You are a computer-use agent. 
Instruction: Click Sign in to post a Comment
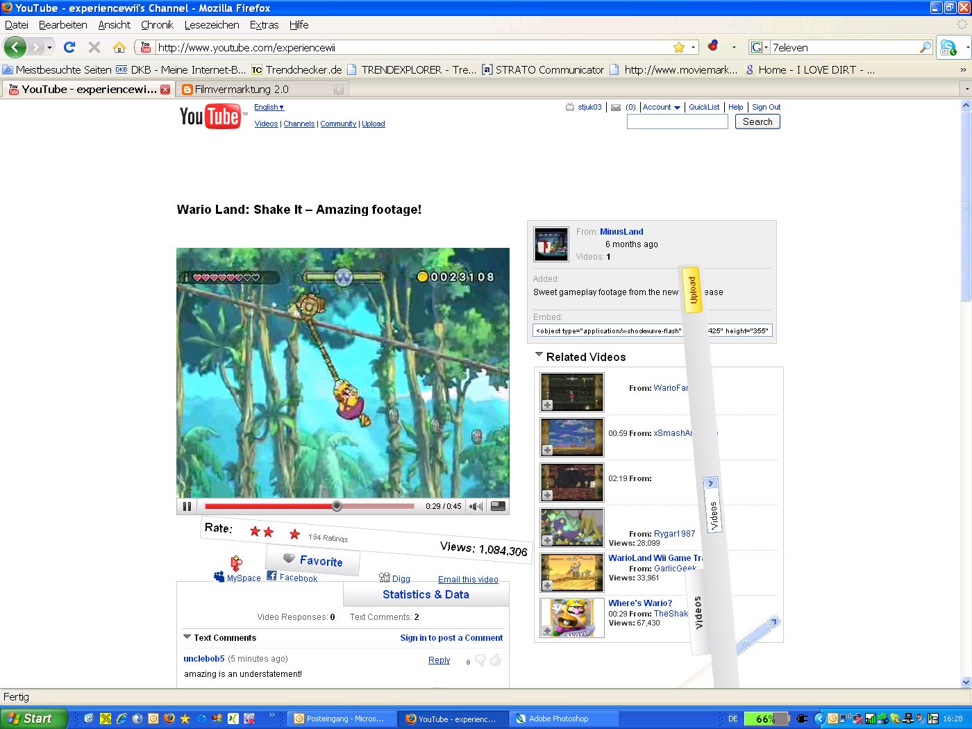pos(451,637)
